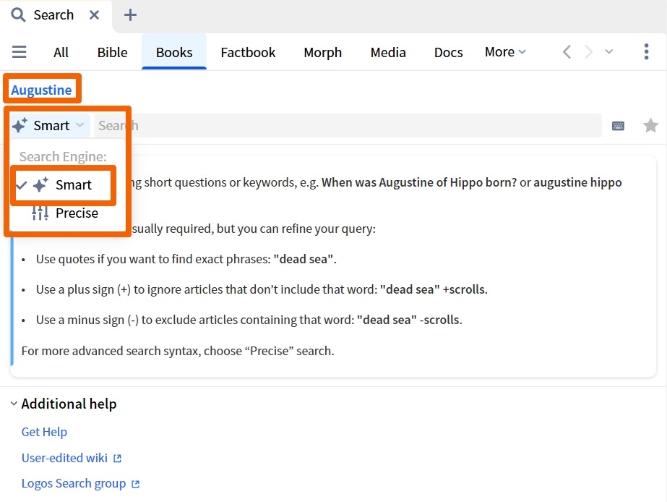Switch to the All search tab
667x502 pixels.
(x=61, y=52)
